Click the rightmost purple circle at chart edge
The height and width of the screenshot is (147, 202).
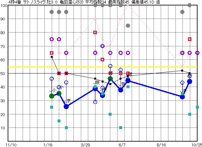point(197,53)
